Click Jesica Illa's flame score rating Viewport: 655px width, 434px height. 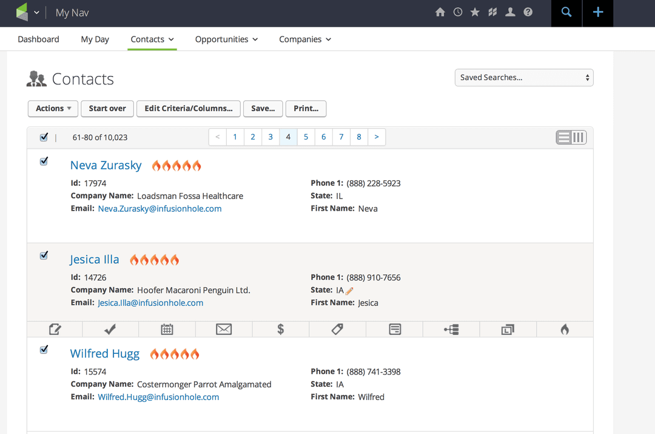[x=154, y=260]
